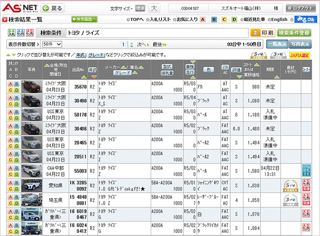Click the AA 入札 icon
The width and height of the screenshot is (320, 236).
[12, 33]
